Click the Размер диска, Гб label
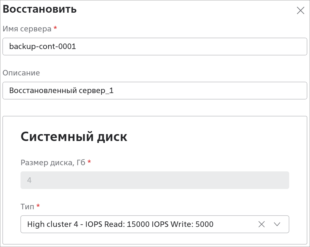Image resolution: width=310 pixels, height=247 pixels. coord(53,162)
